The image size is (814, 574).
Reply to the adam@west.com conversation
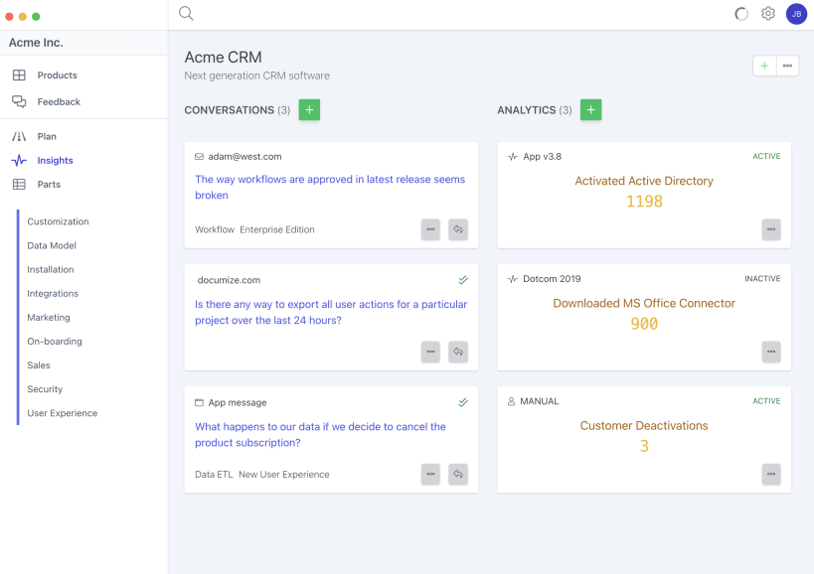(x=458, y=229)
